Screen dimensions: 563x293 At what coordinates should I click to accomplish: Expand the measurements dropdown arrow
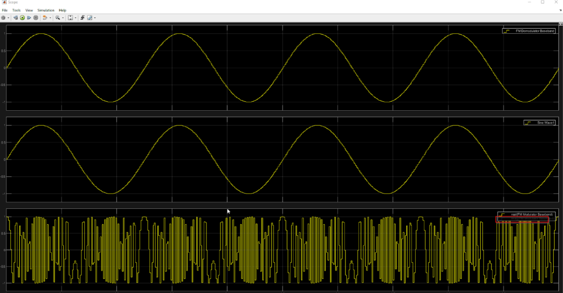coord(95,18)
